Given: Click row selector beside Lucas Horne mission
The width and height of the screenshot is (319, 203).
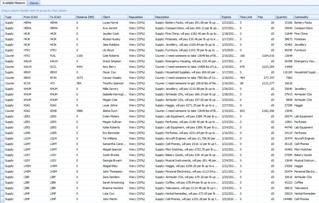Looking at the screenshot, I should click(2, 23).
